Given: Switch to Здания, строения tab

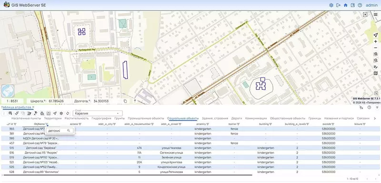Looking at the screenshot, I should click(x=215, y=118).
